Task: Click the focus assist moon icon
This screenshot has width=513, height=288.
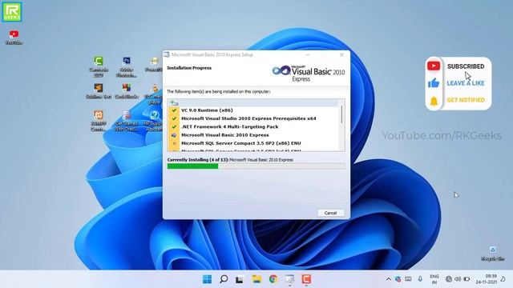Action: (x=503, y=279)
